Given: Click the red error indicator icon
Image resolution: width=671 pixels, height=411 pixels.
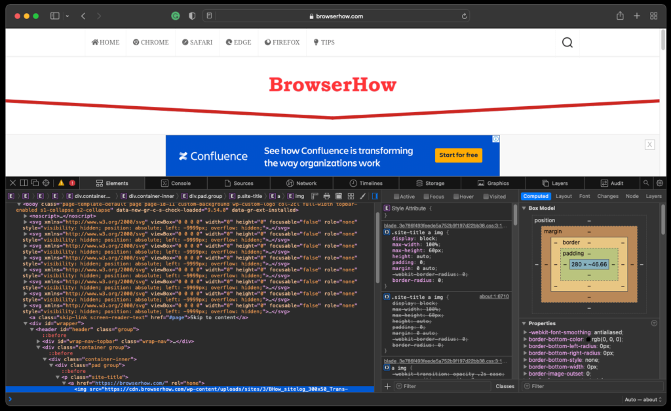Looking at the screenshot, I should point(72,183).
